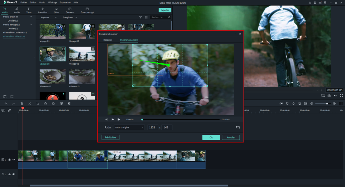Switch media library to grid view

coord(146,17)
